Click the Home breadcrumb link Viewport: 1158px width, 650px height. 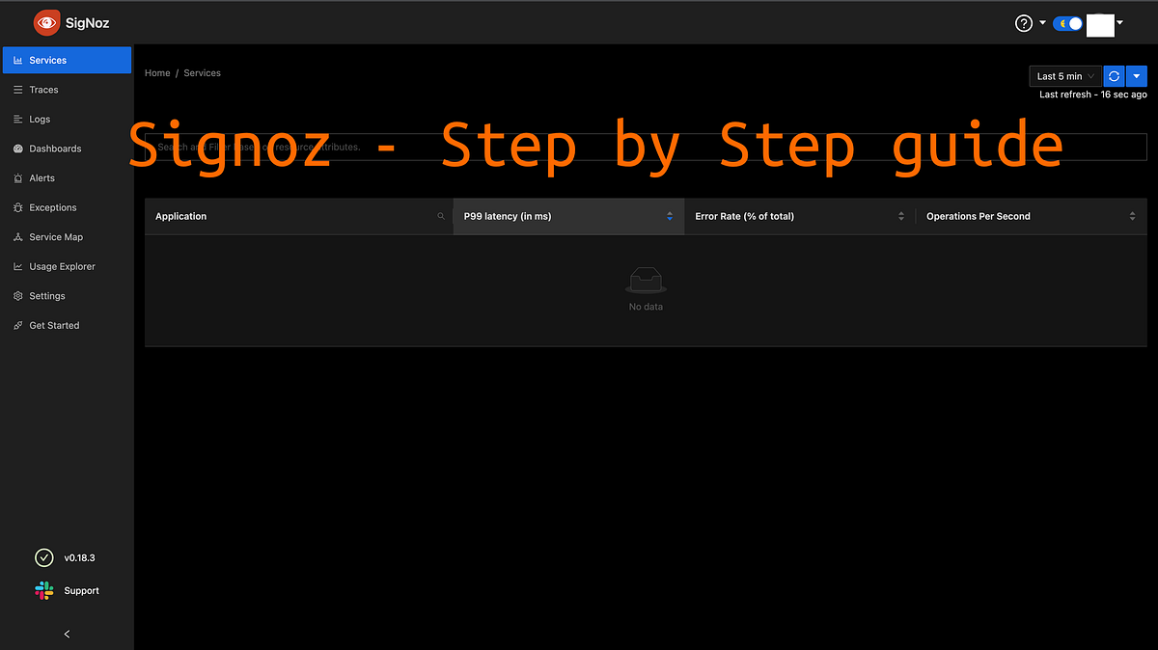point(157,72)
